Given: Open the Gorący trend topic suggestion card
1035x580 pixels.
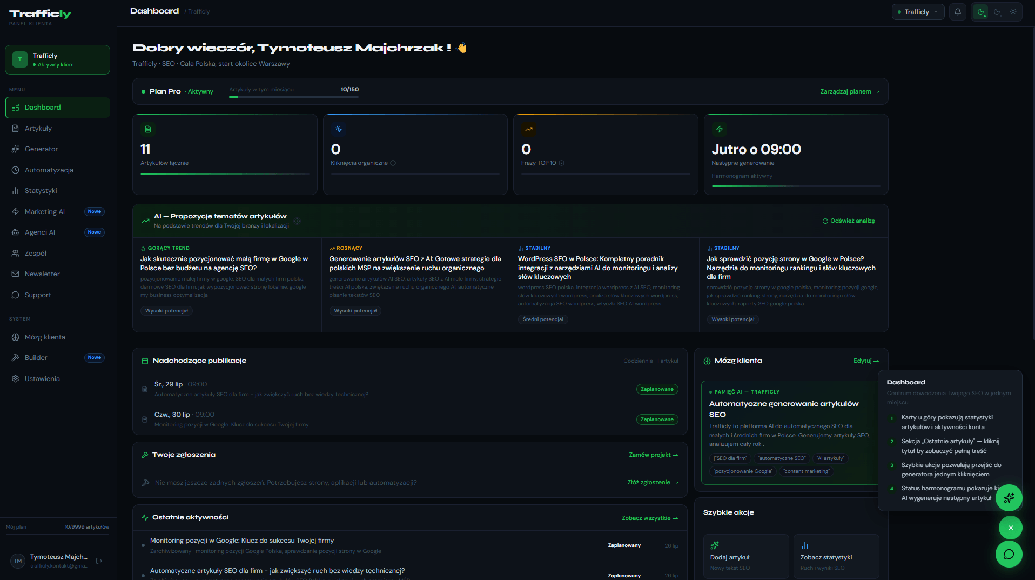Looking at the screenshot, I should pos(227,285).
